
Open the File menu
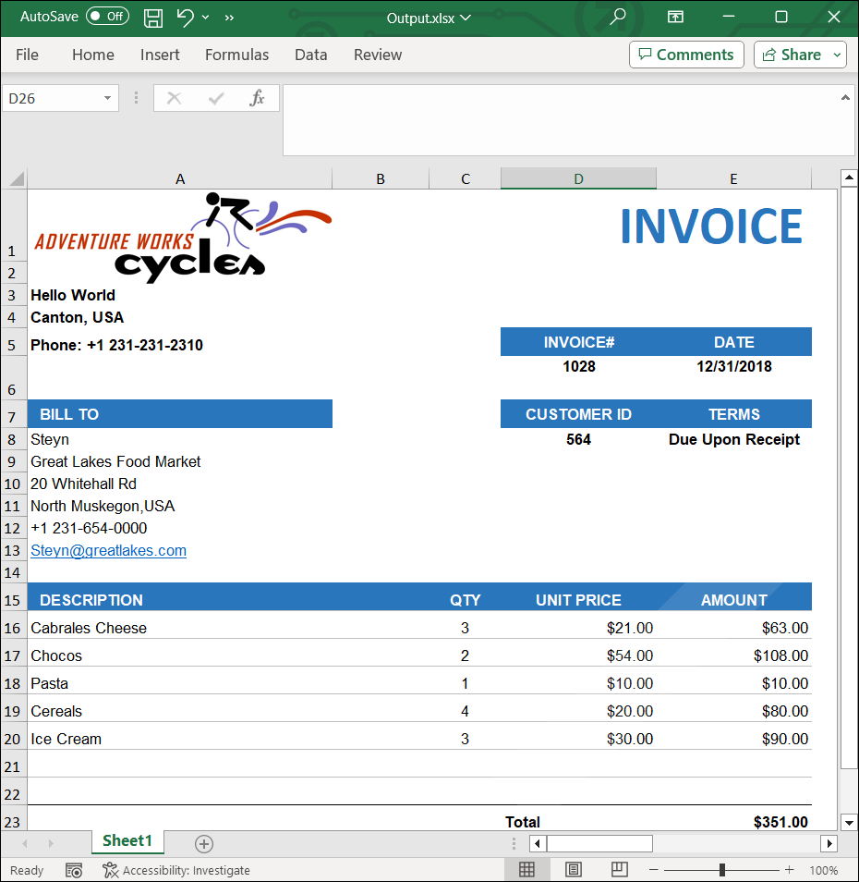tap(27, 55)
